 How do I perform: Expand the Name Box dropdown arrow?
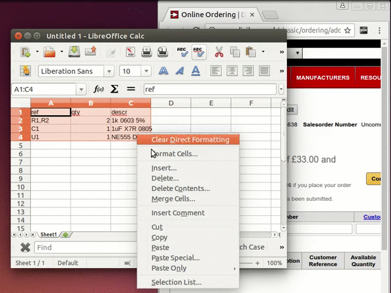pos(81,89)
